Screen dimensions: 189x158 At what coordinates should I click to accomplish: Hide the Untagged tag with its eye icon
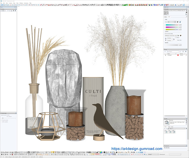(x=165, y=55)
